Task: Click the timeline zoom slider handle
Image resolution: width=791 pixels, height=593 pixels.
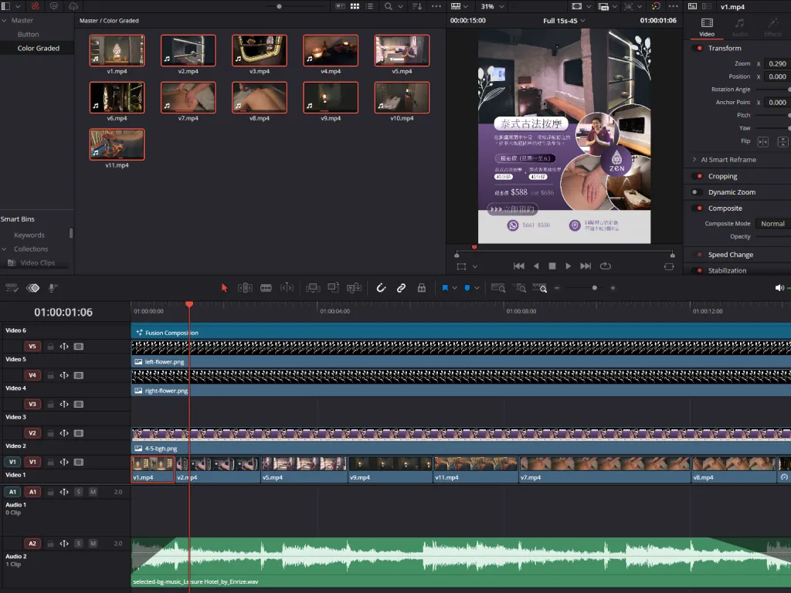Action: [x=594, y=288]
